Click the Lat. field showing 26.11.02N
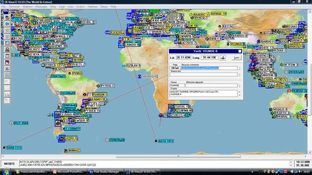 183,58
